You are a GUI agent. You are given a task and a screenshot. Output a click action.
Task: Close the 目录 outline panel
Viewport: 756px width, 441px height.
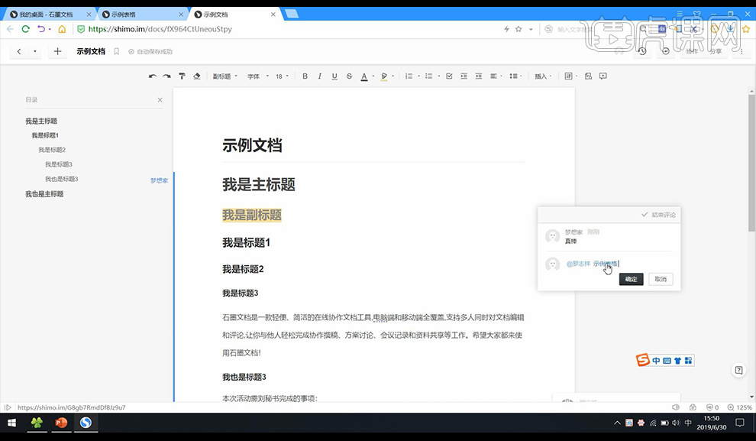pos(160,100)
